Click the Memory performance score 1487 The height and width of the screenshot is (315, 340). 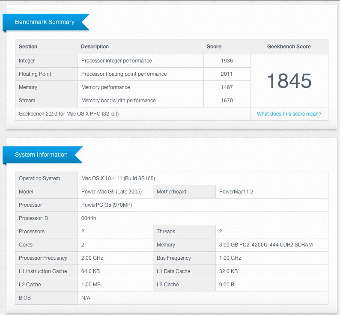(227, 87)
